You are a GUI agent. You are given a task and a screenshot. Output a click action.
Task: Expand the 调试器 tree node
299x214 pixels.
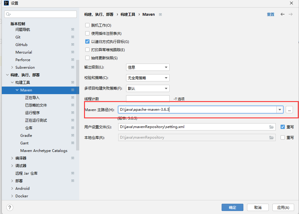pos(12,166)
